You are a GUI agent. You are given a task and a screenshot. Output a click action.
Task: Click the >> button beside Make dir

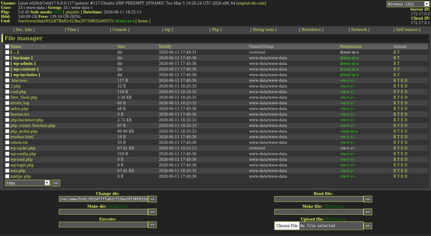pos(152,212)
